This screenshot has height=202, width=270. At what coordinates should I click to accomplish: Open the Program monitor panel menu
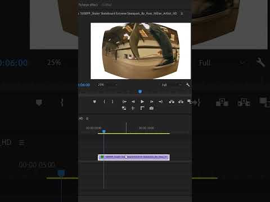click(182, 13)
